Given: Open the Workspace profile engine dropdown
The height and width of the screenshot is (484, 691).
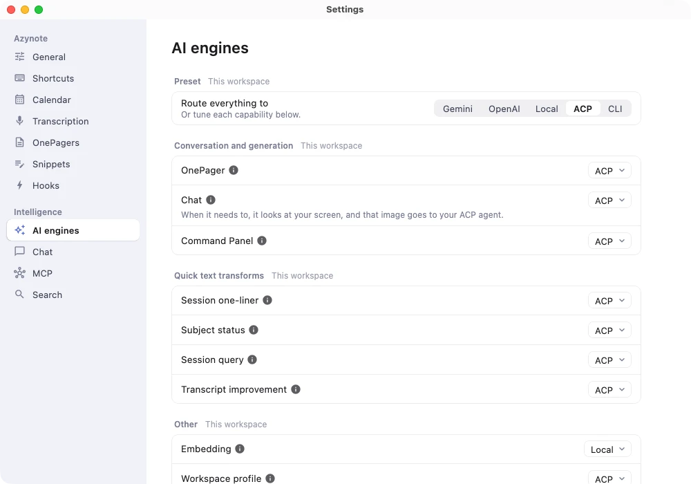Looking at the screenshot, I should click(609, 478).
